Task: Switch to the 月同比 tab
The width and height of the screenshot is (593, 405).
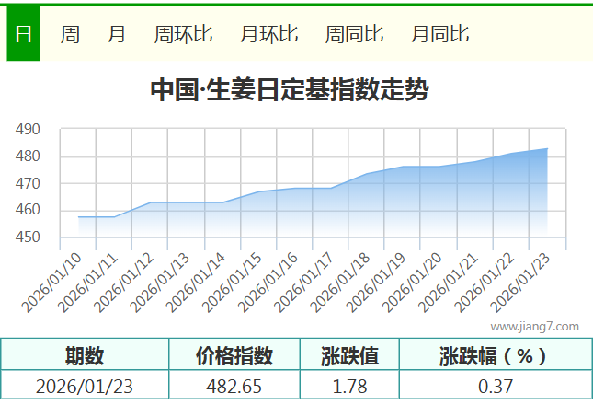Action: (x=439, y=34)
